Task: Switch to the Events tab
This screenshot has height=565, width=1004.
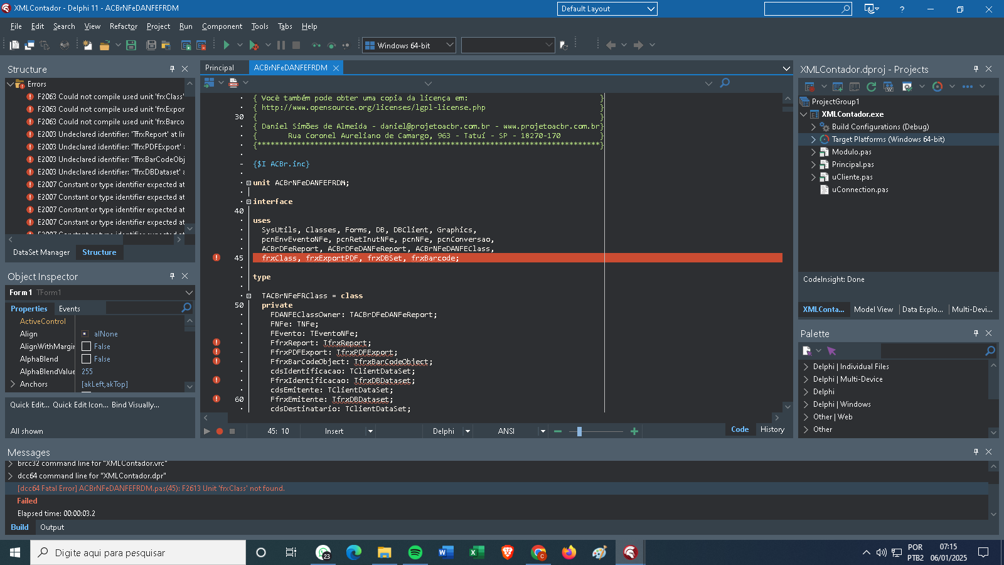Action: (70, 309)
